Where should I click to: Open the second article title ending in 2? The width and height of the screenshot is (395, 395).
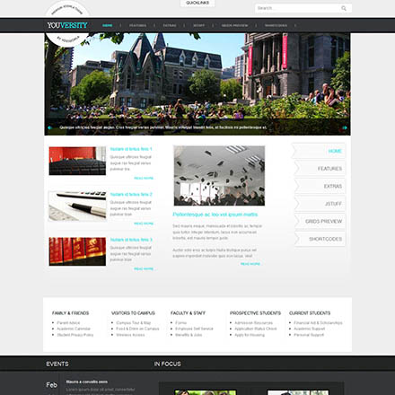[x=131, y=195]
